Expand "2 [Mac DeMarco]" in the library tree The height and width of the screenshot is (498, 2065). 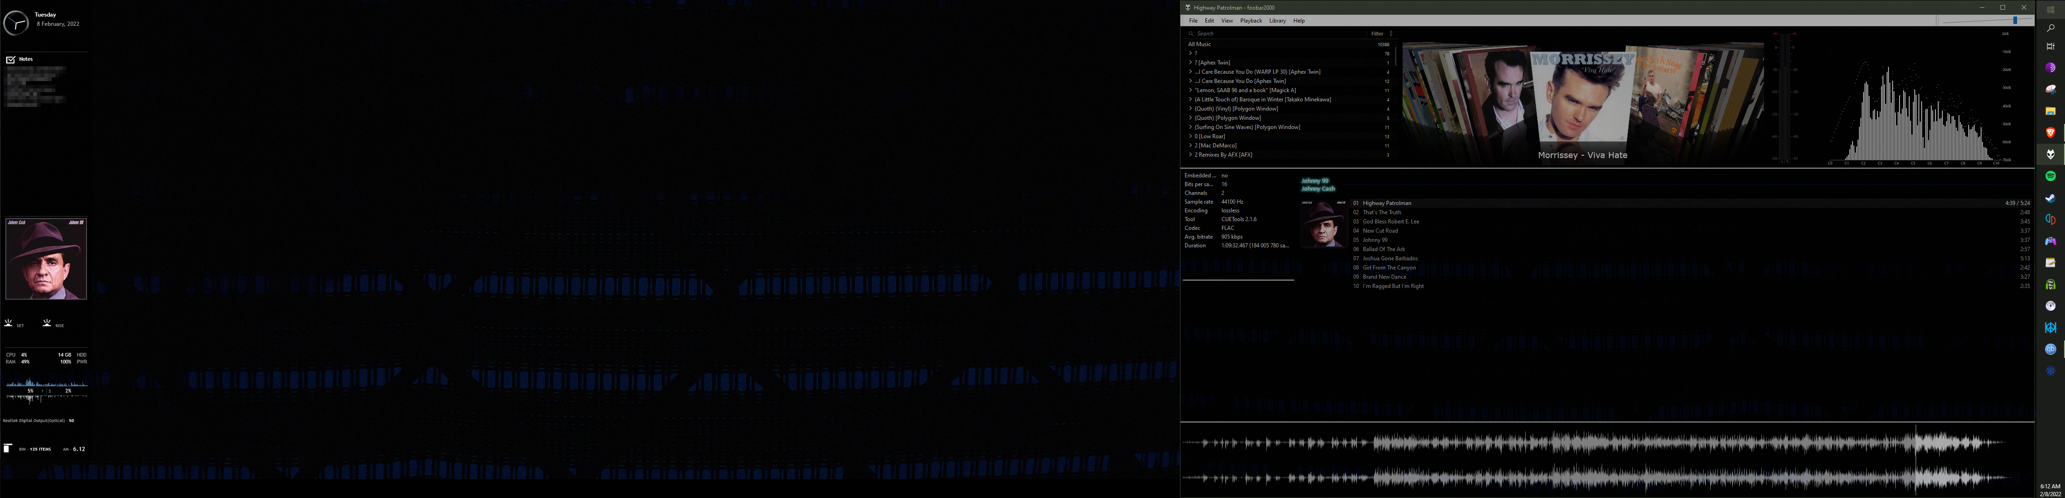(x=1191, y=146)
